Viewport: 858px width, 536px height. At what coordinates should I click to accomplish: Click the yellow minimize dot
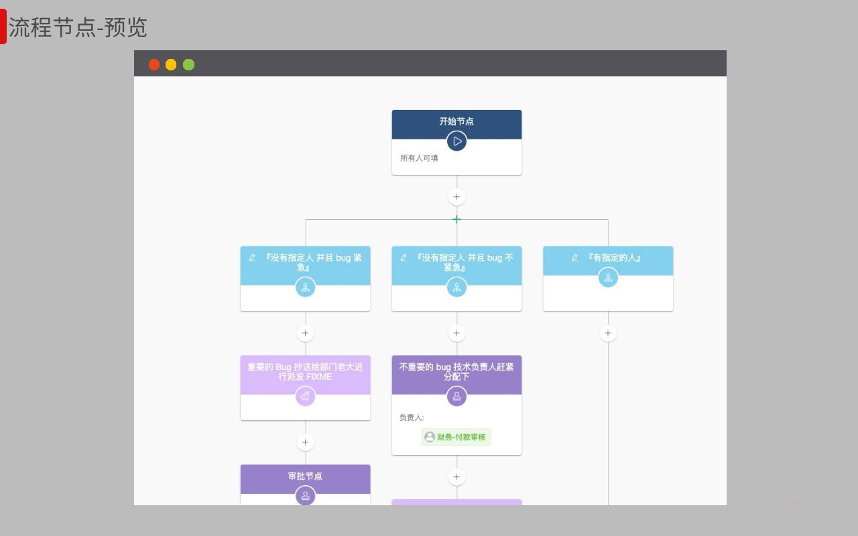point(171,64)
